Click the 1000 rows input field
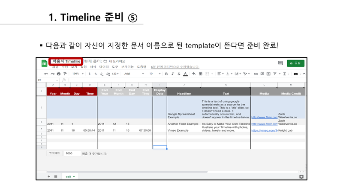The width and height of the screenshot is (343, 193). [x=72, y=154]
